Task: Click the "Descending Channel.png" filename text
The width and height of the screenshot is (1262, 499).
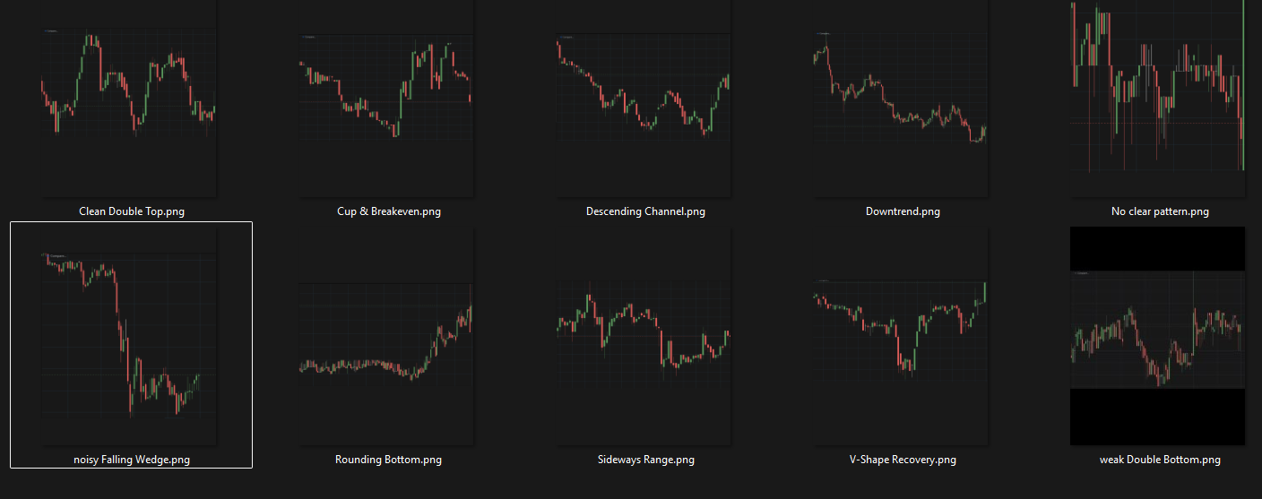Action: (645, 212)
